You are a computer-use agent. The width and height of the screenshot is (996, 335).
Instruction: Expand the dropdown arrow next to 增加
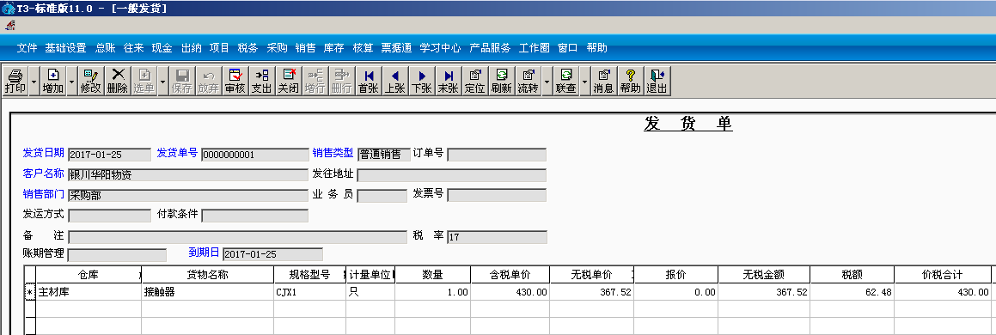72,82
